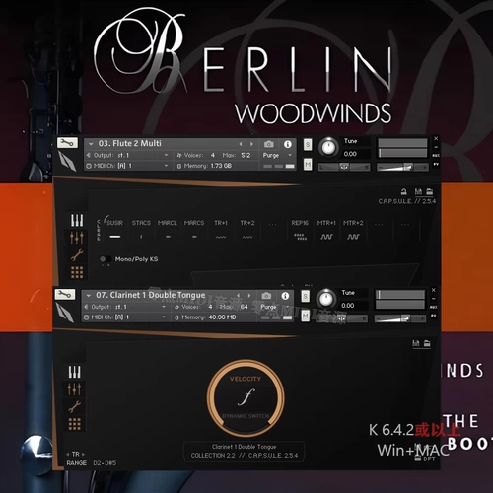Viewport: 493px width, 493px height.
Task: Solo the Flute 2 Multi instrument
Action: [308, 144]
